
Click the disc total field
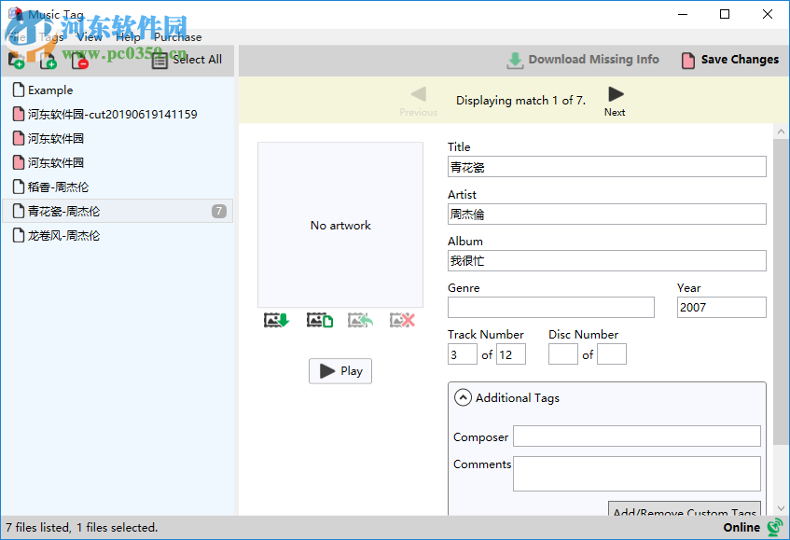pyautogui.click(x=612, y=354)
